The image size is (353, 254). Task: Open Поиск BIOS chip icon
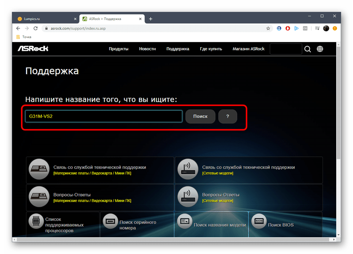259,221
